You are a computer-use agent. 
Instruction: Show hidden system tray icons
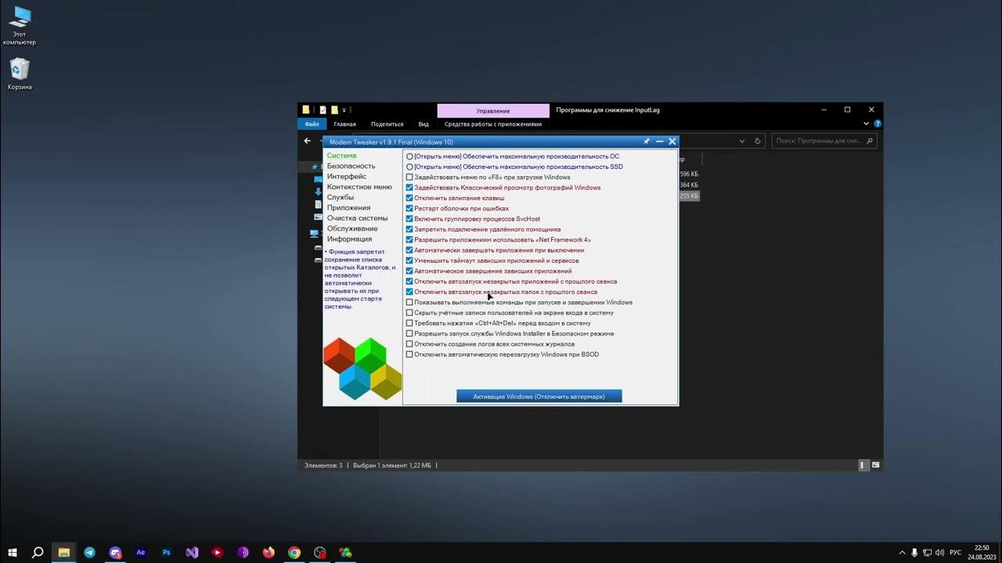coord(902,552)
